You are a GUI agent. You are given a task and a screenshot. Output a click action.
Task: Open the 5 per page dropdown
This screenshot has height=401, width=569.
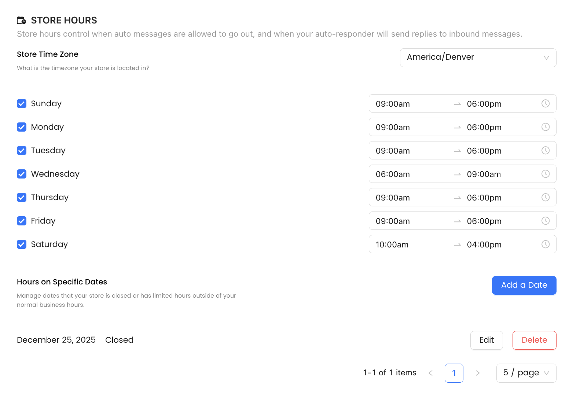[x=526, y=373]
